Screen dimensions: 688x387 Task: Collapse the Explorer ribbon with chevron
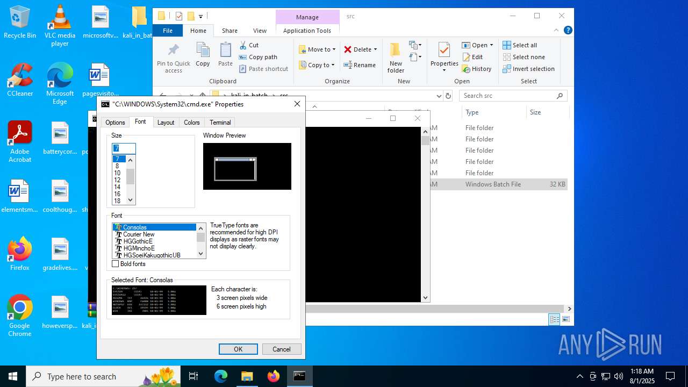coord(556,31)
